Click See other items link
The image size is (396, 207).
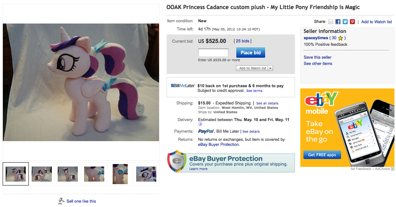point(318,63)
